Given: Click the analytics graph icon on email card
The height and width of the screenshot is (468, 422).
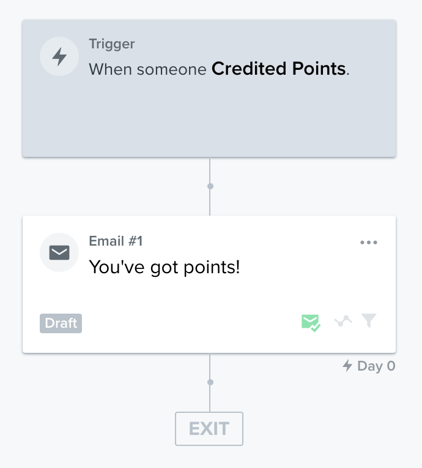Looking at the screenshot, I should click(343, 321).
